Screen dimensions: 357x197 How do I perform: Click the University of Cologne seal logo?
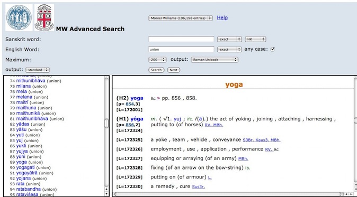pyautogui.click(x=19, y=17)
